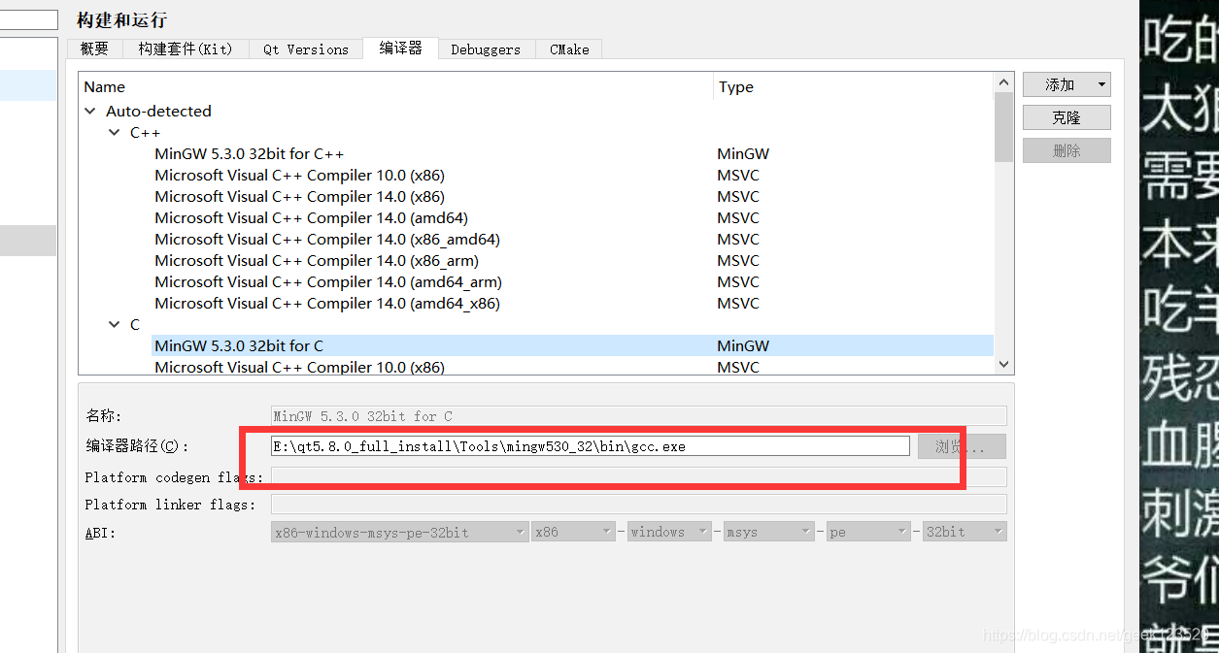Click the Name column header
1219x653 pixels.
click(x=395, y=87)
